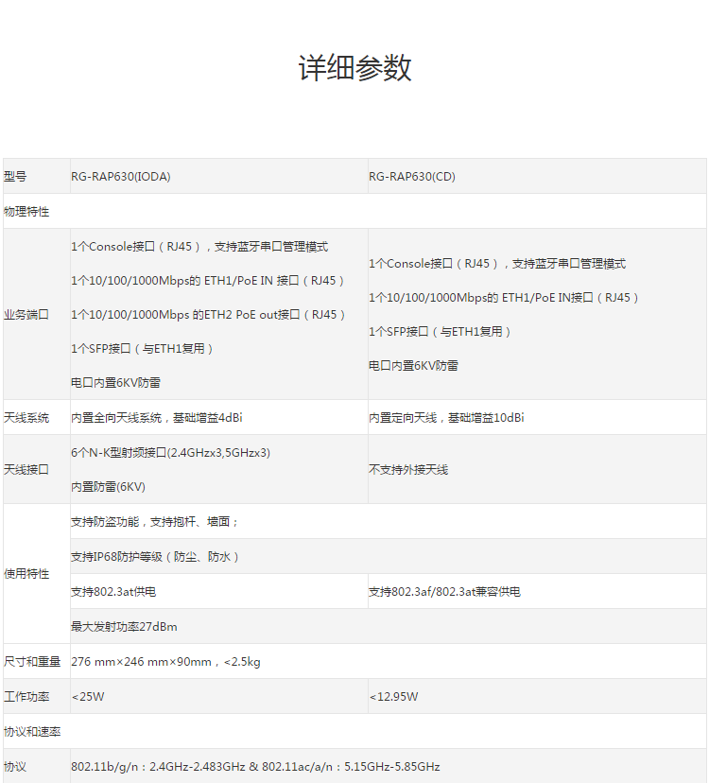Click the 工作功率 row label
709x783 pixels.
tap(26, 697)
